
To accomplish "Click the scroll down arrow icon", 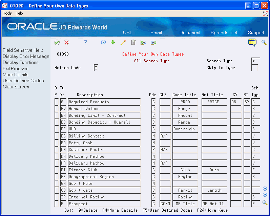I will coord(265,195).
